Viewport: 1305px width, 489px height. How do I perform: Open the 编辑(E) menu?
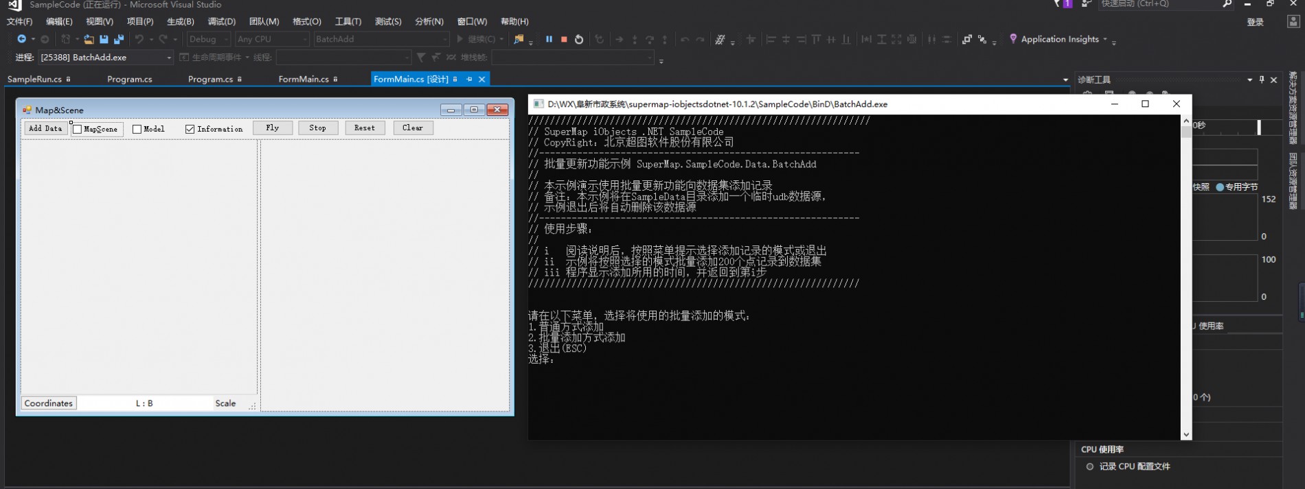point(59,22)
